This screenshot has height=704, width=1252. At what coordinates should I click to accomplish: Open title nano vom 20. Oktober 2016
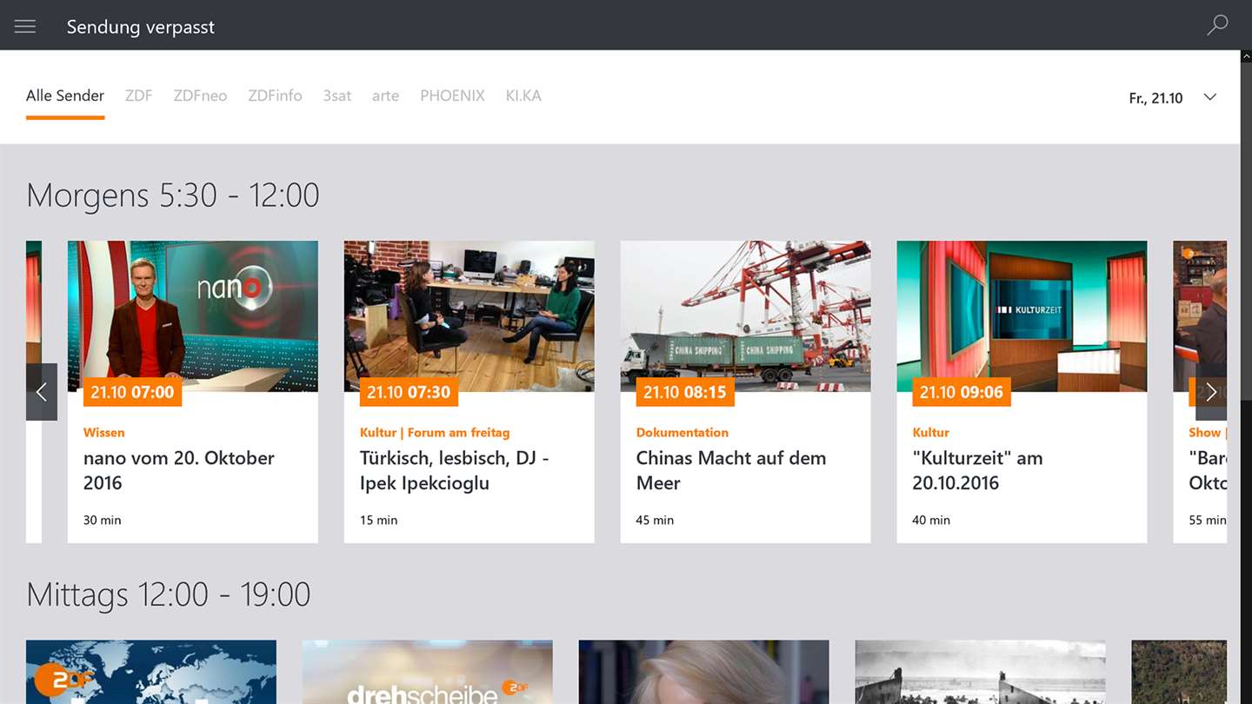pyautogui.click(x=179, y=470)
